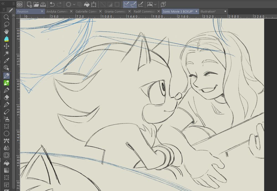277x191 pixels.
Task: Click Clear Outside Selection icon
Action: click(80, 4)
